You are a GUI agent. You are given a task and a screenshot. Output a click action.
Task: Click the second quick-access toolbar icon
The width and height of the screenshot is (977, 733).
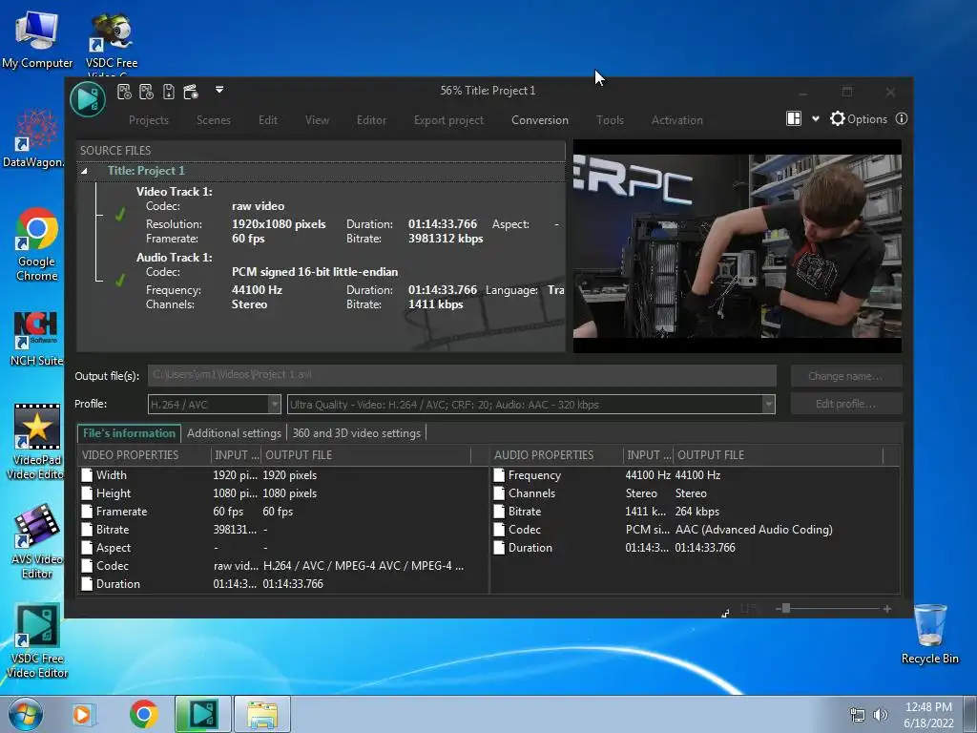[146, 93]
